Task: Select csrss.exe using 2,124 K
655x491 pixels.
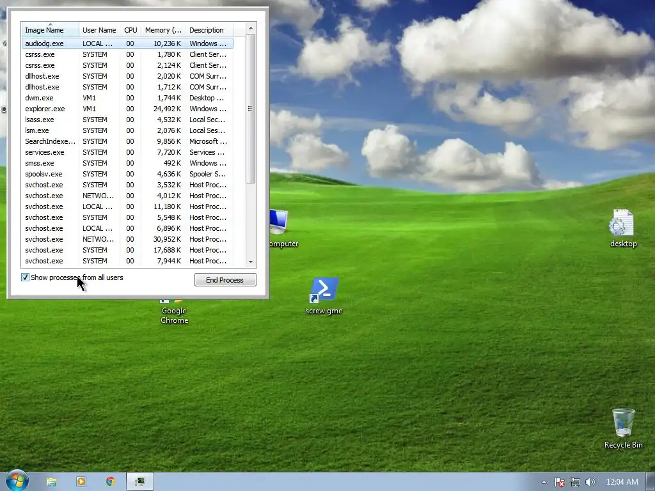Action: [127, 65]
